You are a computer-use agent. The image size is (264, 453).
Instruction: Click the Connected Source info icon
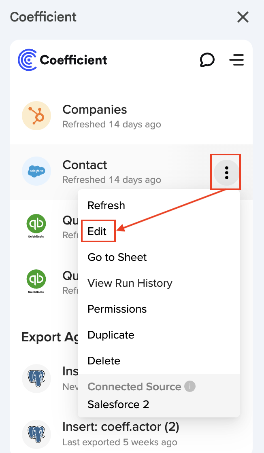[x=190, y=387]
